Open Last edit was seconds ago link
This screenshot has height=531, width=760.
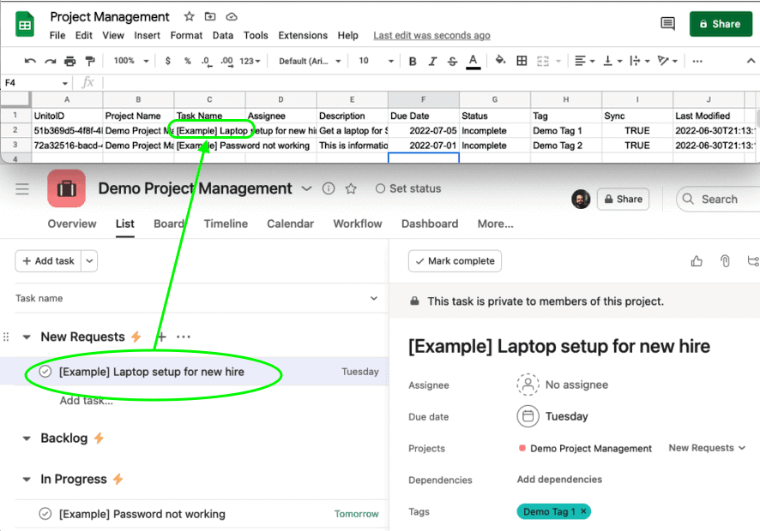click(431, 35)
